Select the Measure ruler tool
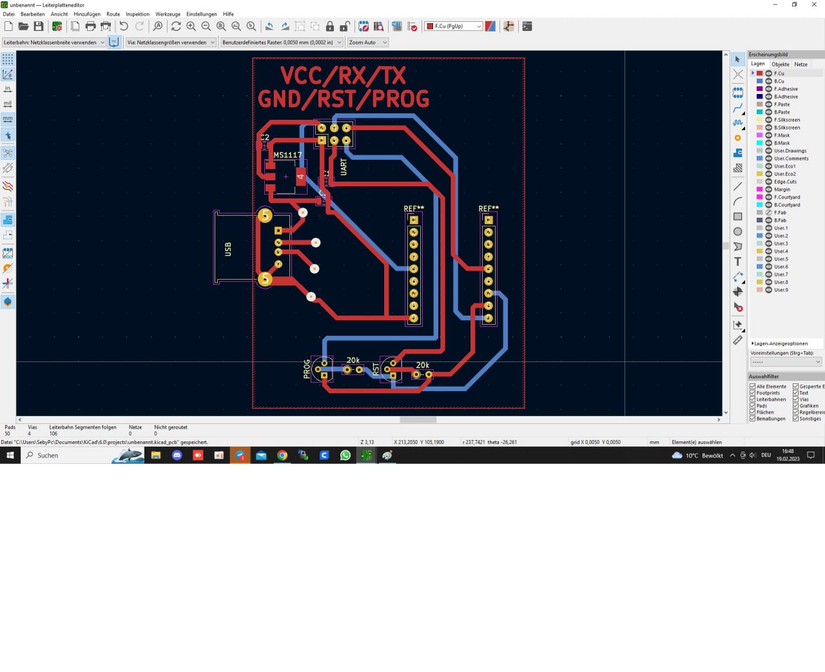Image resolution: width=825 pixels, height=672 pixels. pyautogui.click(x=738, y=340)
